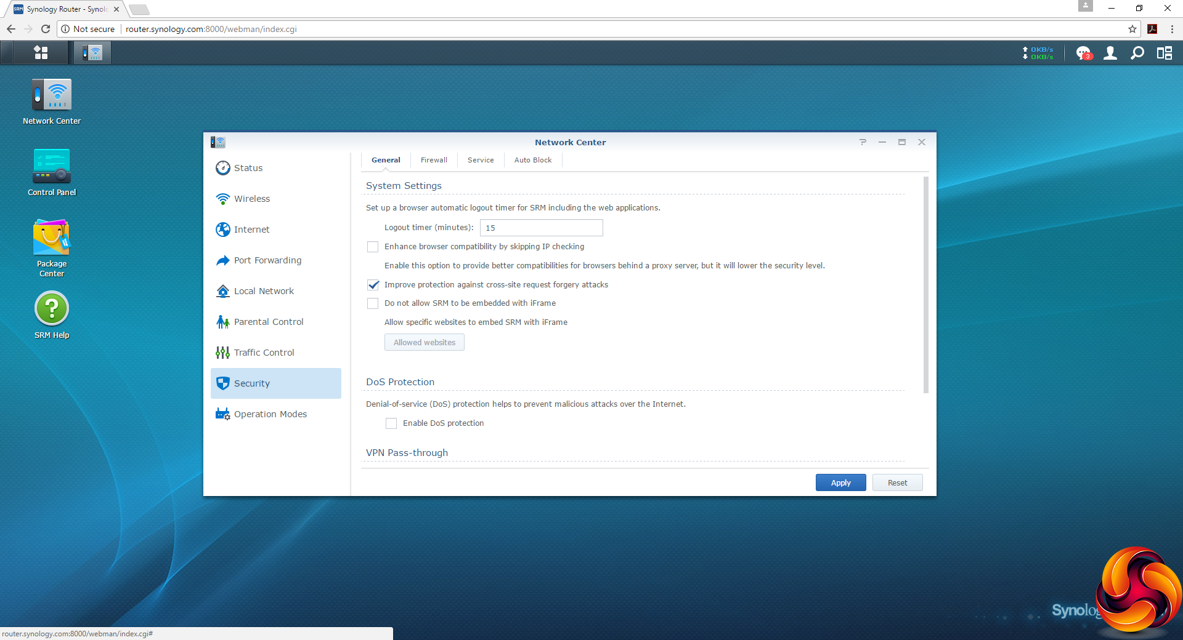This screenshot has height=640, width=1183.
Task: Click the Apply button
Action: (x=840, y=482)
